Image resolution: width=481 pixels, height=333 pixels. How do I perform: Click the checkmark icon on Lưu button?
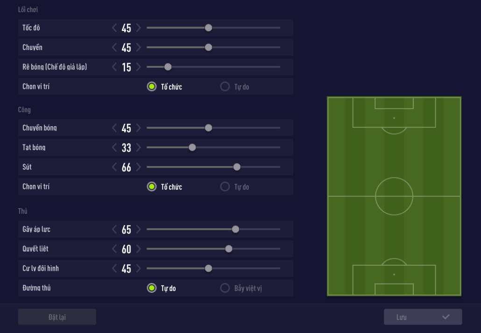446,317
